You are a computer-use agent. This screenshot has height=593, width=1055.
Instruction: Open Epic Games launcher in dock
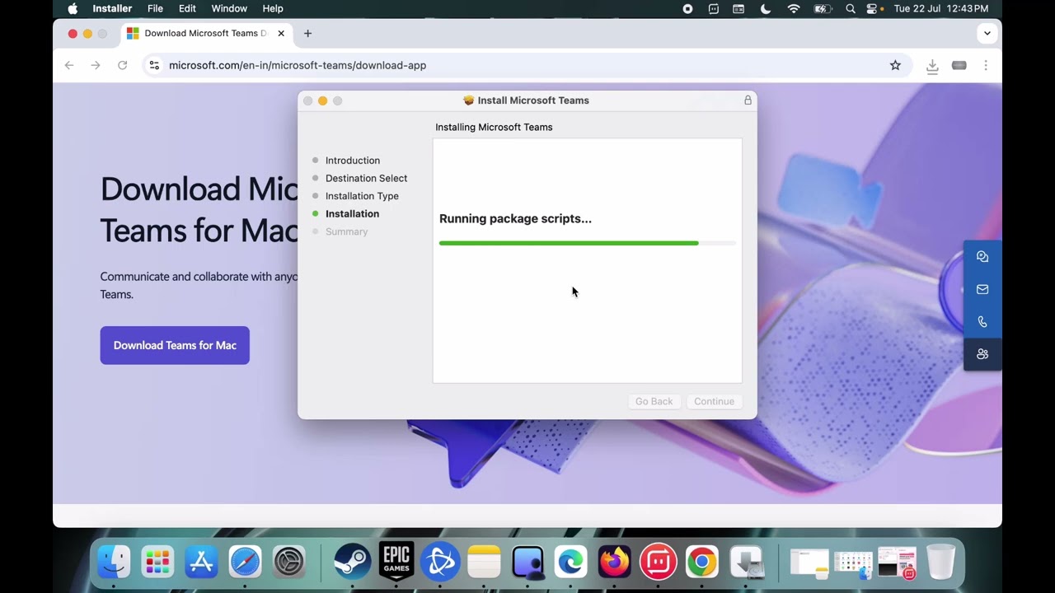(396, 563)
